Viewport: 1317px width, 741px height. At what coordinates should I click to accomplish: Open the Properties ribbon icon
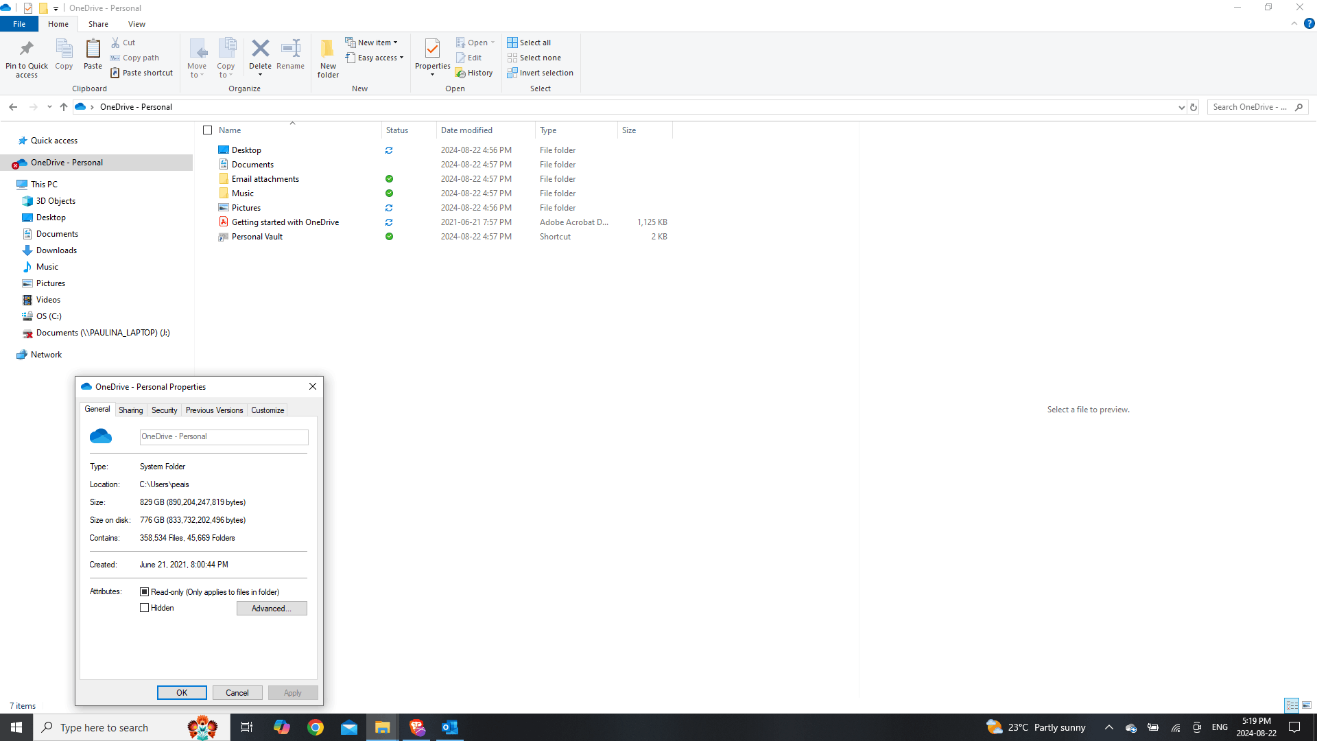432,49
